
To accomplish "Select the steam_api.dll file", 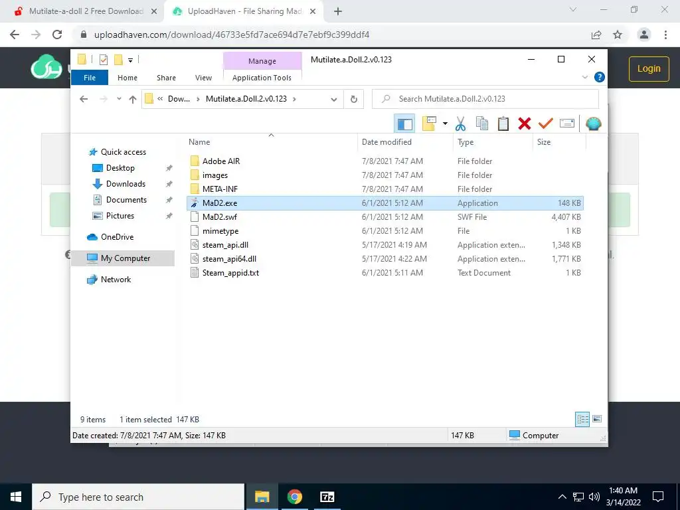I will click(225, 244).
